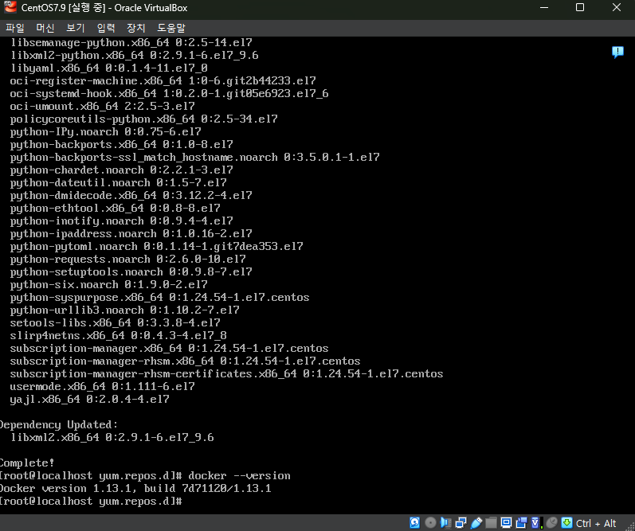Open the audio settings indicator

[446, 523]
